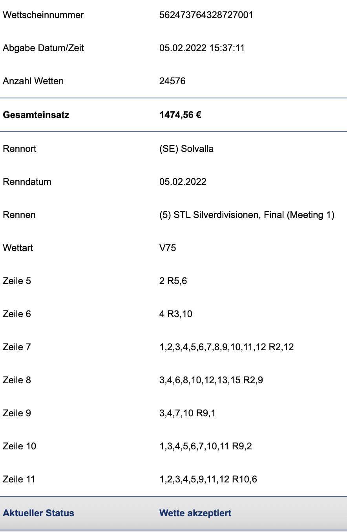Click the Rennen row label
Viewport: 347px width, 532px height.
click(x=19, y=215)
